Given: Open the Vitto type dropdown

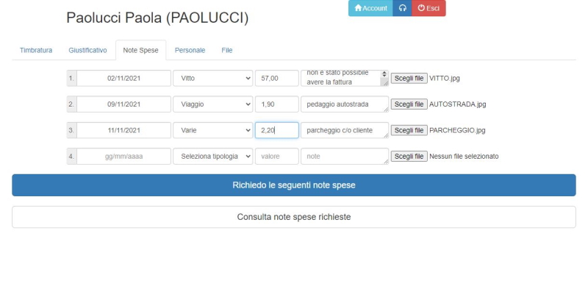Looking at the screenshot, I should (212, 79).
